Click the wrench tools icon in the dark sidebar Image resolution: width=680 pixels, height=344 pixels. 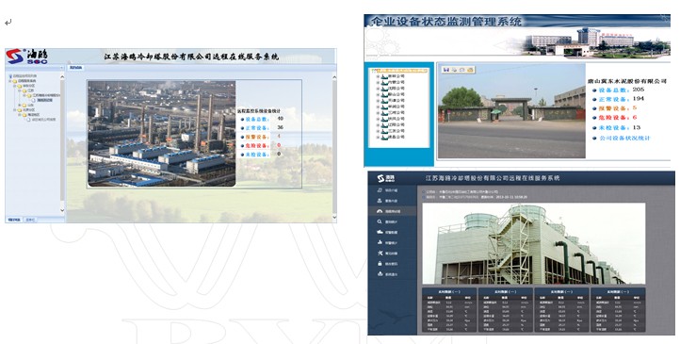(380, 253)
